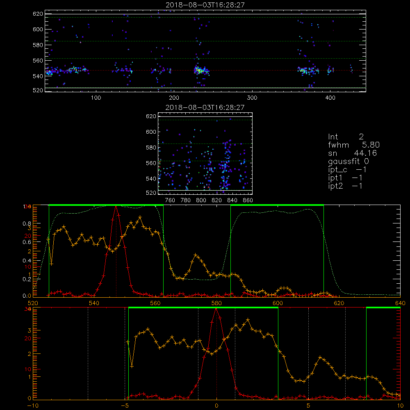
Task: Click the left thick green bar atop third plot
Action: [x=106, y=205]
